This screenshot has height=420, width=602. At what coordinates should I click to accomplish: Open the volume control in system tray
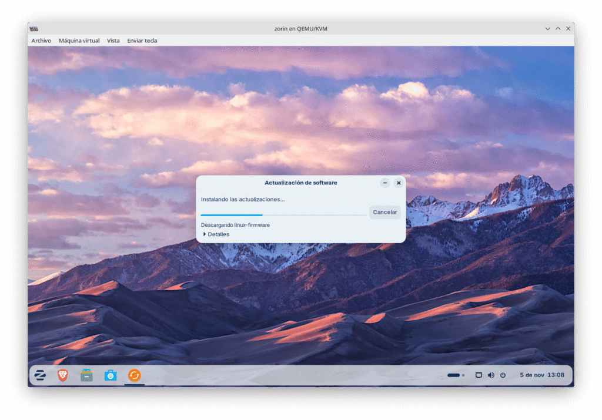(491, 375)
